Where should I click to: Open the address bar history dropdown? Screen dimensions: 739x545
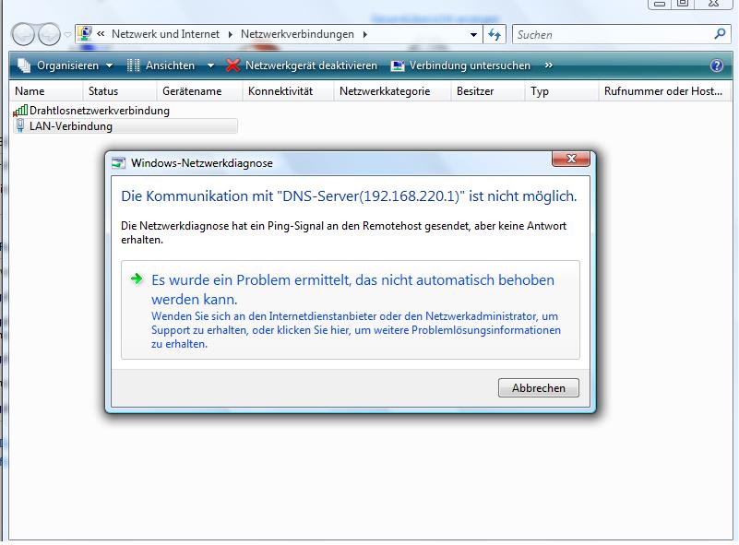[473, 34]
